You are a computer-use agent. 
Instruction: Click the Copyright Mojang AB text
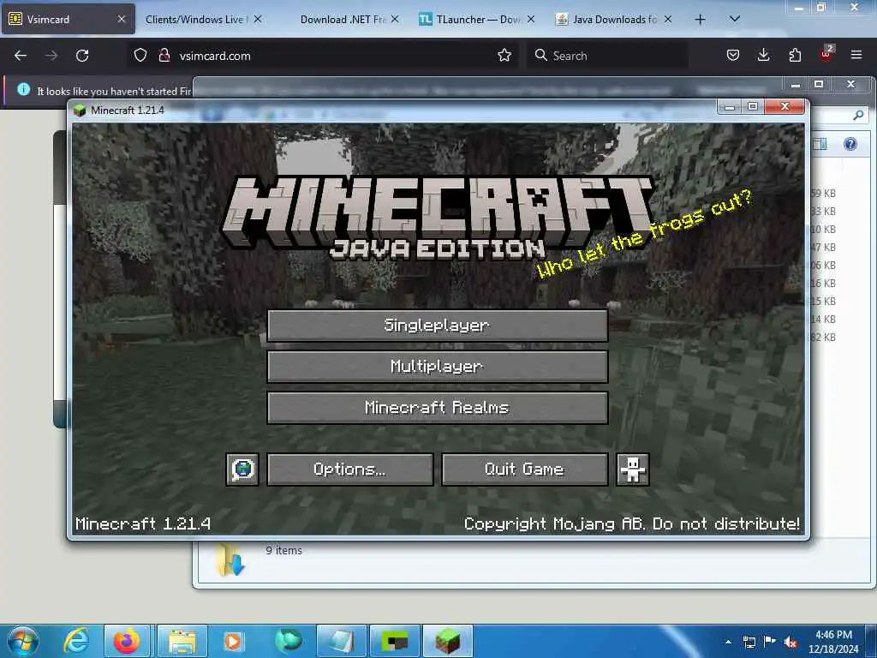[x=631, y=523]
